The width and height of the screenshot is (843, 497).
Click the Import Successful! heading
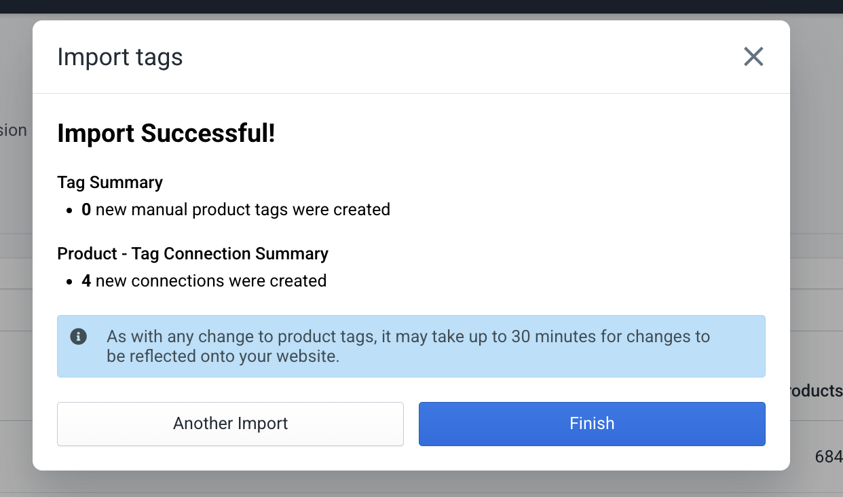pos(166,134)
